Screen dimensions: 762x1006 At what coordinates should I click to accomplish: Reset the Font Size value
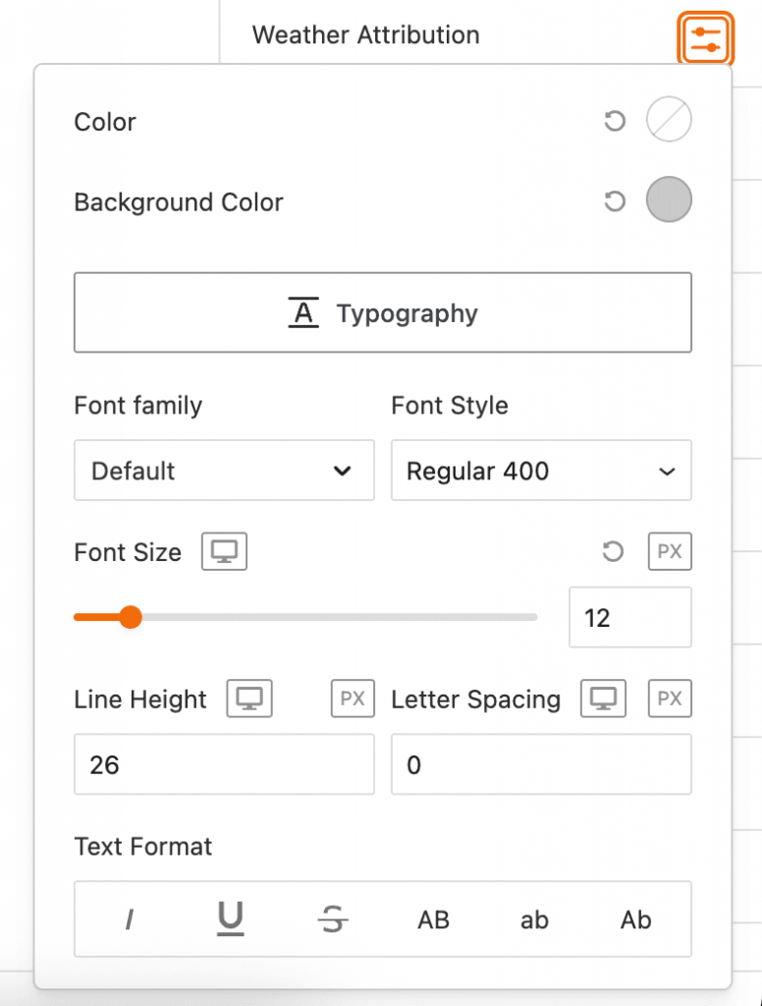pos(613,552)
